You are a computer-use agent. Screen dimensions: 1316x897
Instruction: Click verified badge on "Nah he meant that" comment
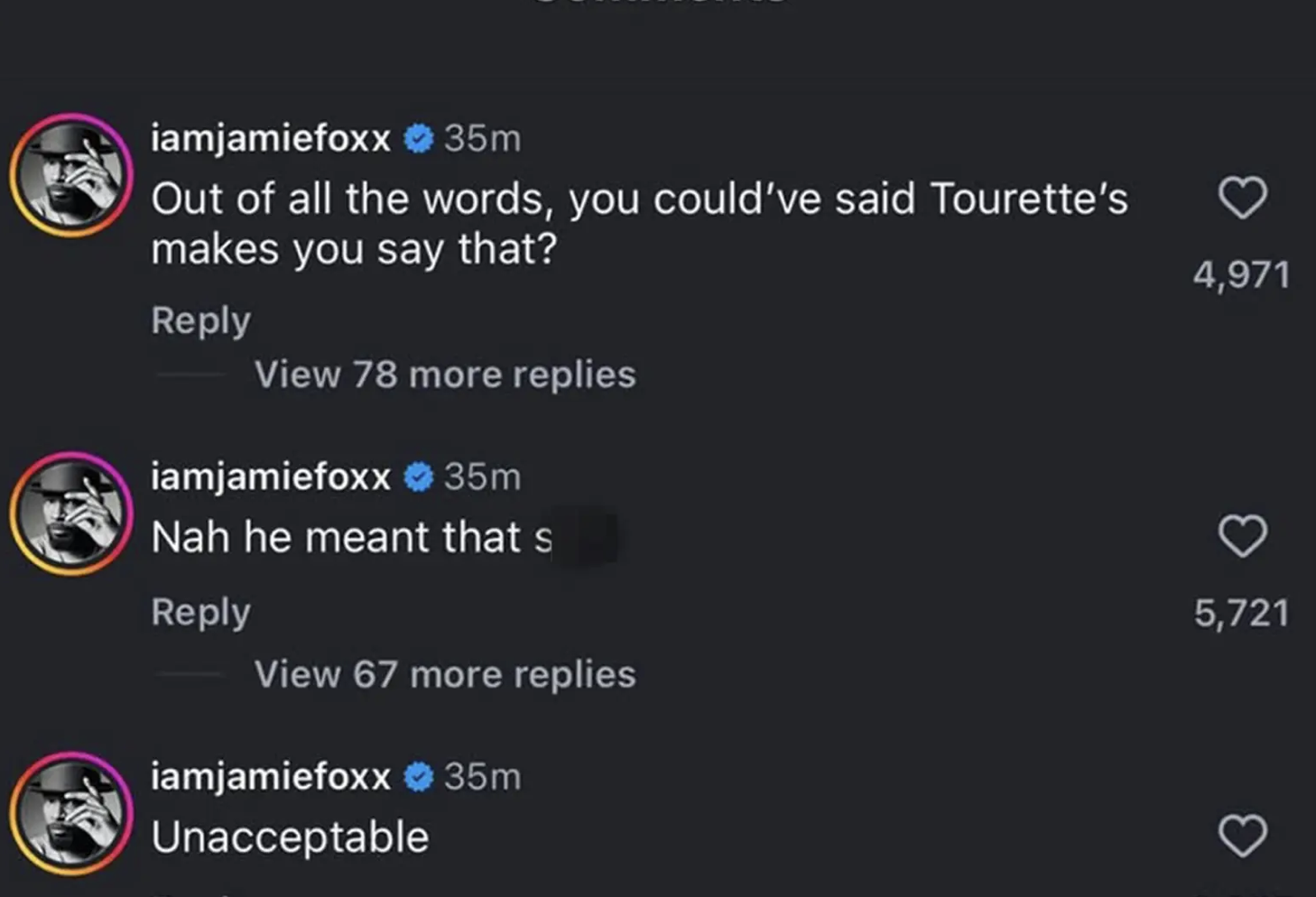click(418, 476)
